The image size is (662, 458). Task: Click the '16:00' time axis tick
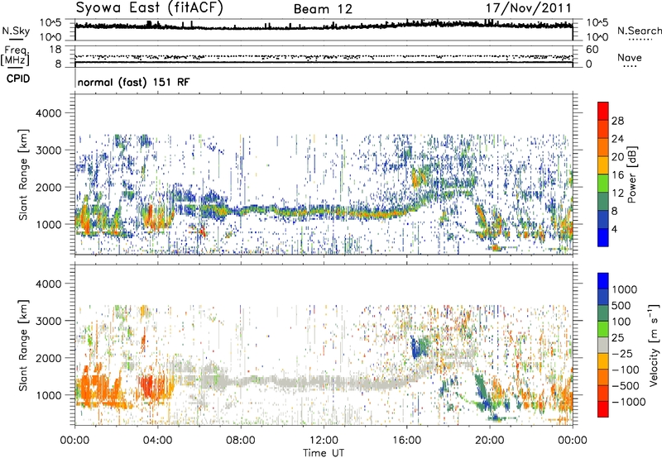pos(406,441)
